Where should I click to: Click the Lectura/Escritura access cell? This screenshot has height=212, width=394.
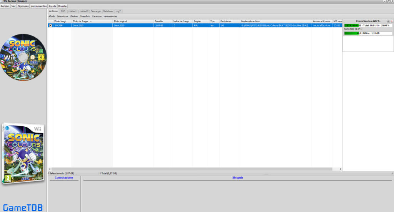point(322,25)
